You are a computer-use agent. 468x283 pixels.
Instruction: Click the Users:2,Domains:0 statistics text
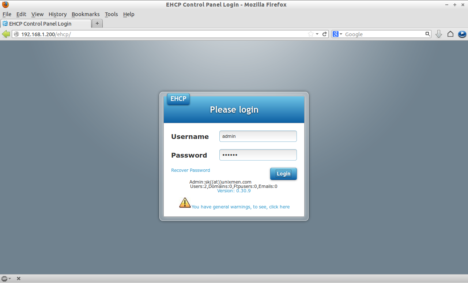click(234, 186)
